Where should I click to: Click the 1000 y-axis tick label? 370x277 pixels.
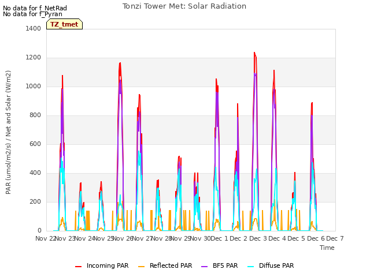pos(34,86)
